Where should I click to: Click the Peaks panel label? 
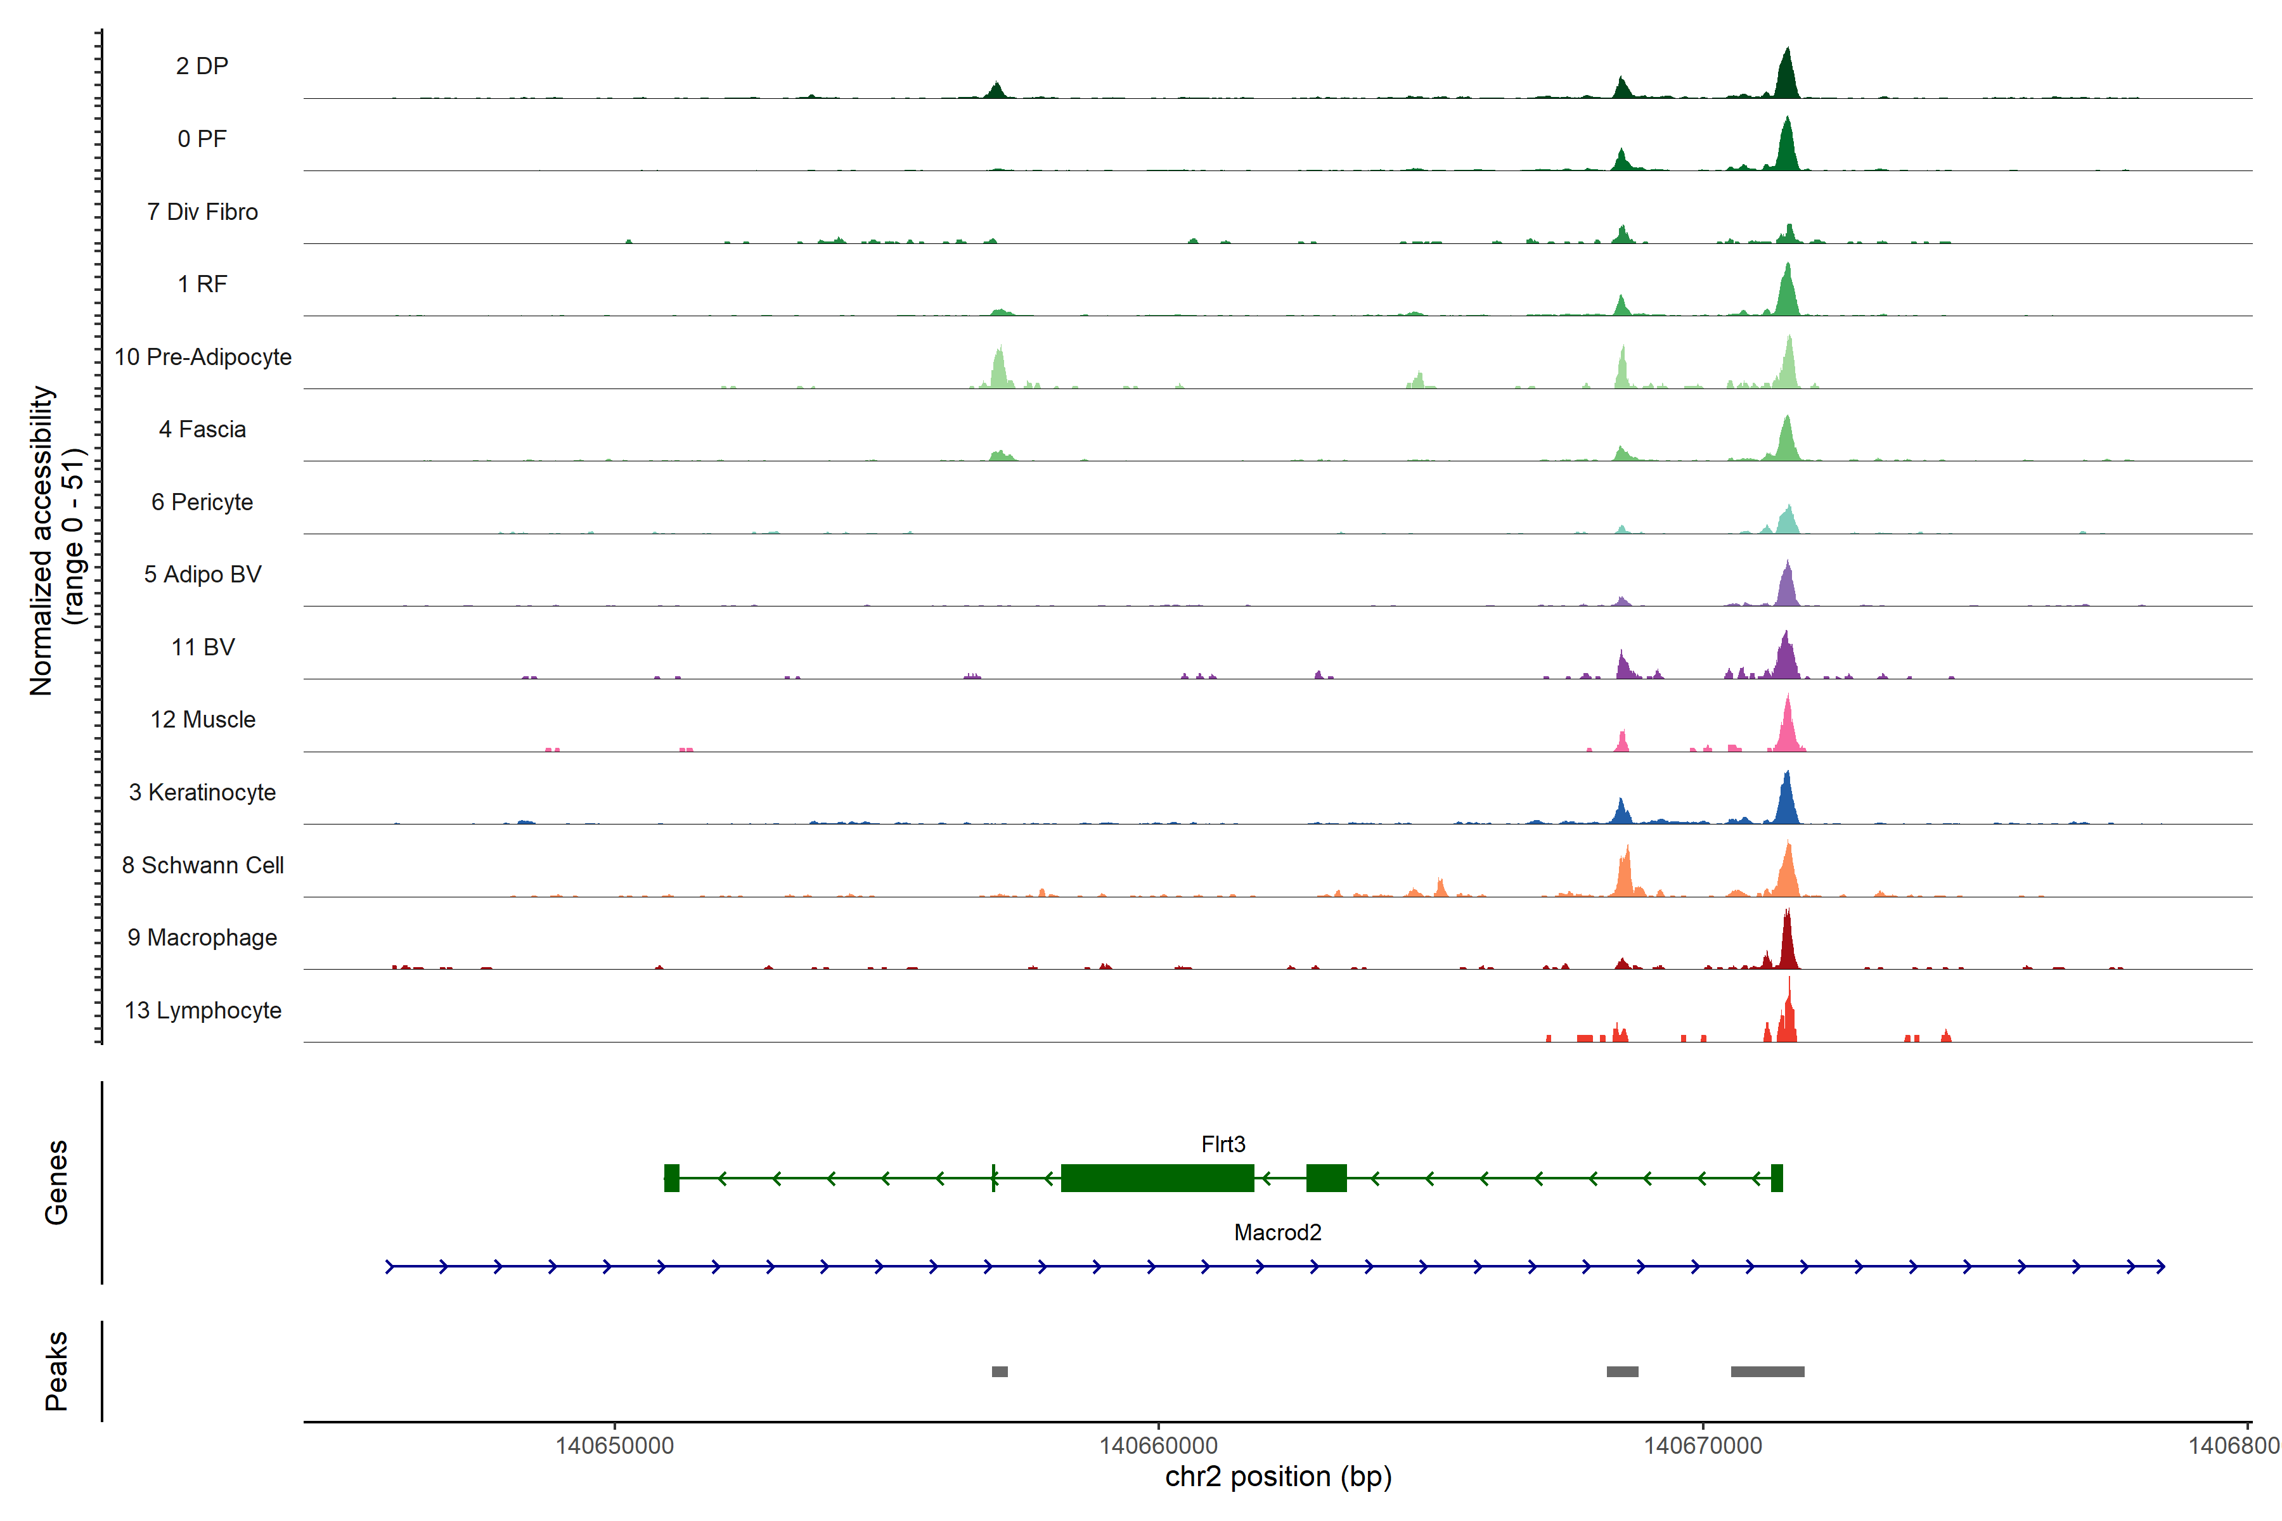(56, 1370)
